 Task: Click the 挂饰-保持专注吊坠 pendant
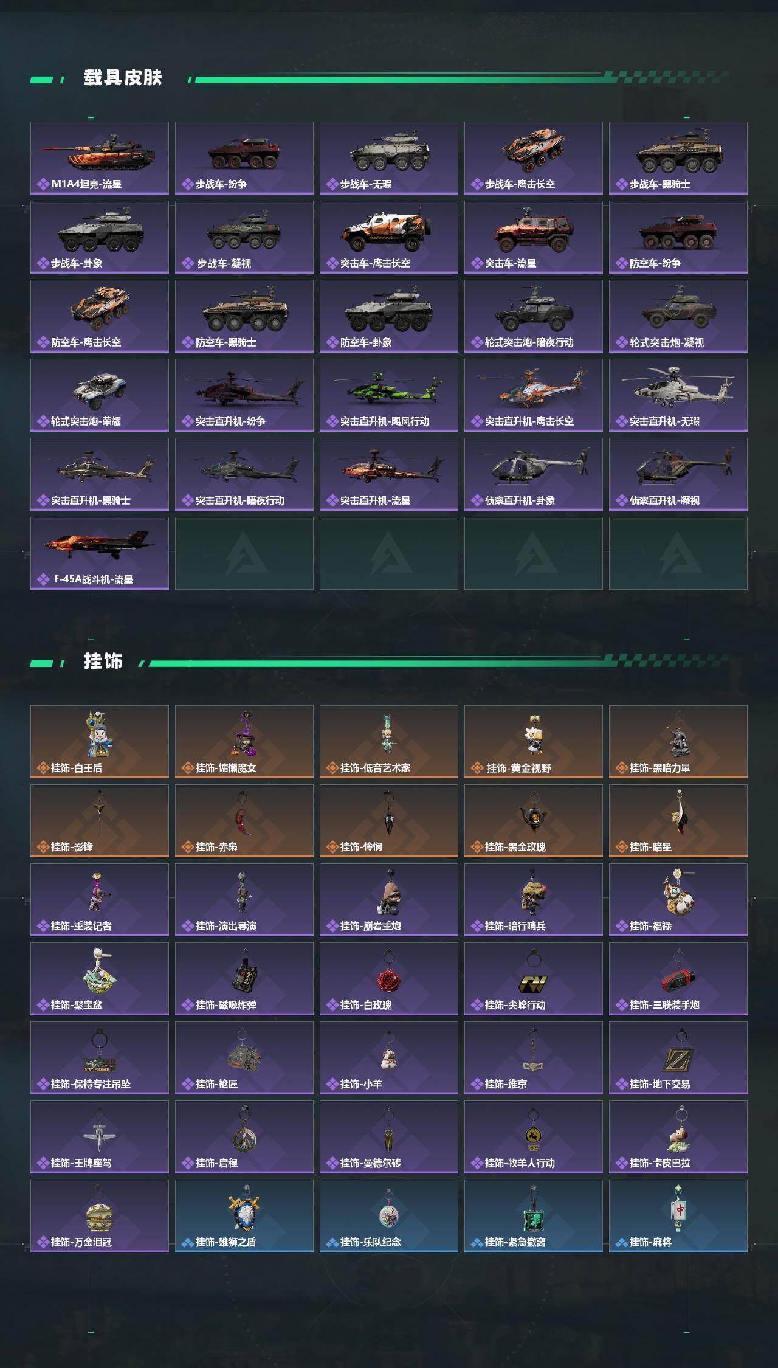(100, 1058)
